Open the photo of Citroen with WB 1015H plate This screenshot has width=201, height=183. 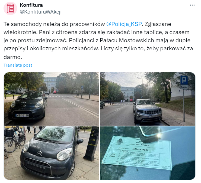click(x=52, y=99)
